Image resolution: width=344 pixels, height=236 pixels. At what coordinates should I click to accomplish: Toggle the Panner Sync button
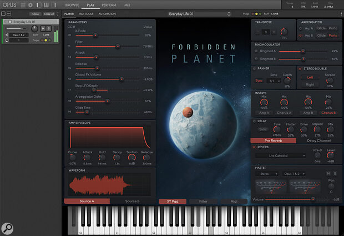259,81
